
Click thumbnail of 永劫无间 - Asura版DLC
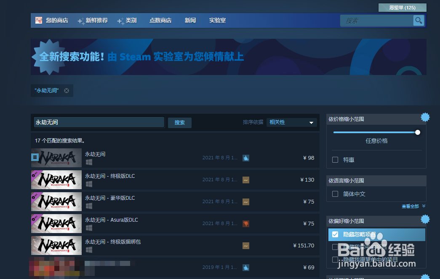56,224
